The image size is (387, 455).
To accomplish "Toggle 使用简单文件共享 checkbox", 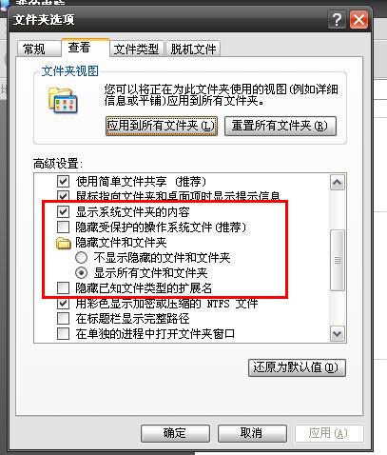I will (63, 182).
